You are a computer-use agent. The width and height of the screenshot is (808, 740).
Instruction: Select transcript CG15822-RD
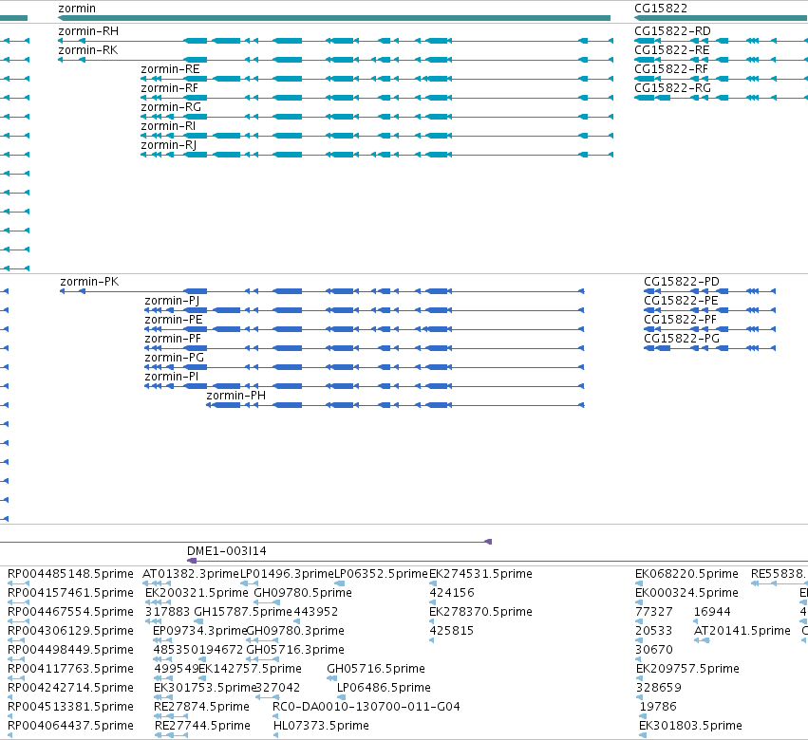pyautogui.click(x=721, y=41)
